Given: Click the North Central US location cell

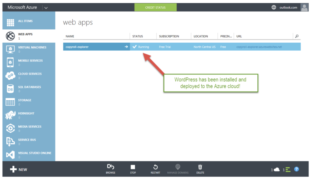Looking at the screenshot, I should pyautogui.click(x=204, y=47).
